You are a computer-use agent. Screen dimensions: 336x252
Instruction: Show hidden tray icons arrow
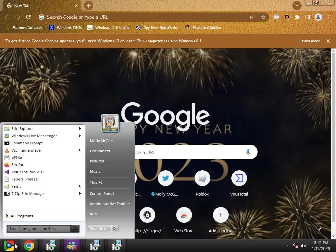click(287, 246)
